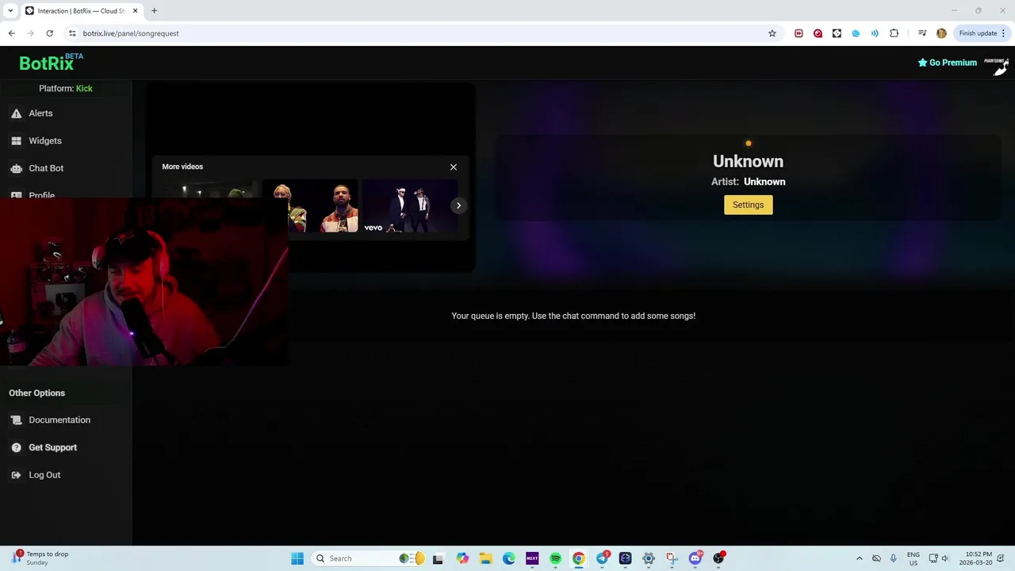Open the clock and date panel

[x=975, y=558]
